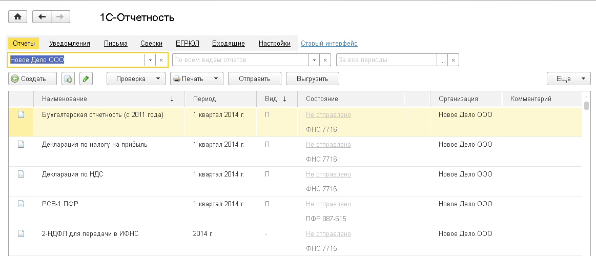Click document icon of Декларация по НДС
The height and width of the screenshot is (256, 596).
21,174
